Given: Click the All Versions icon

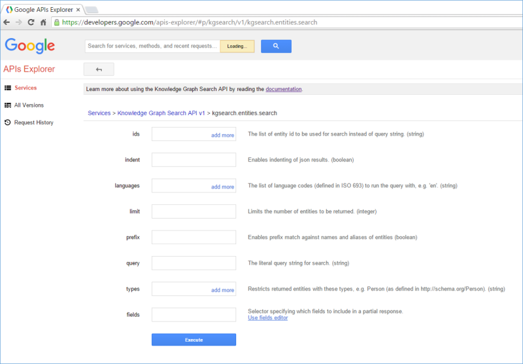Looking at the screenshot, I should (8, 105).
